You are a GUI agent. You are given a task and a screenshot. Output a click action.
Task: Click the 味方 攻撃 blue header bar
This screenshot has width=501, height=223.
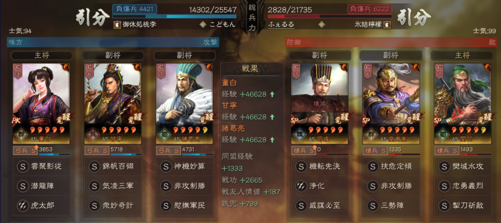(x=113, y=42)
